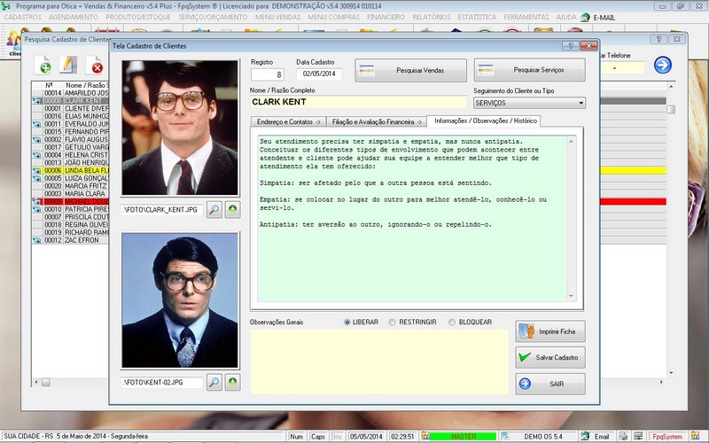This screenshot has height=443, width=709.
Task: Click horizontal scrollbar thumb of client list
Action: pos(46,383)
